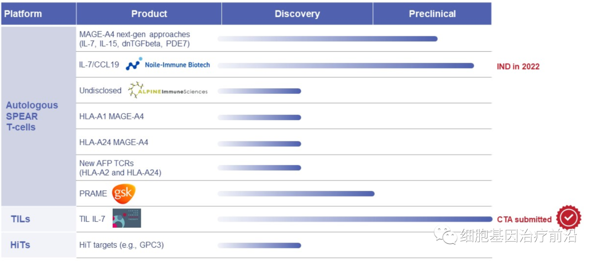Image resolution: width=597 pixels, height=262 pixels.
Task: Select the Platform column header
Action: click(23, 14)
